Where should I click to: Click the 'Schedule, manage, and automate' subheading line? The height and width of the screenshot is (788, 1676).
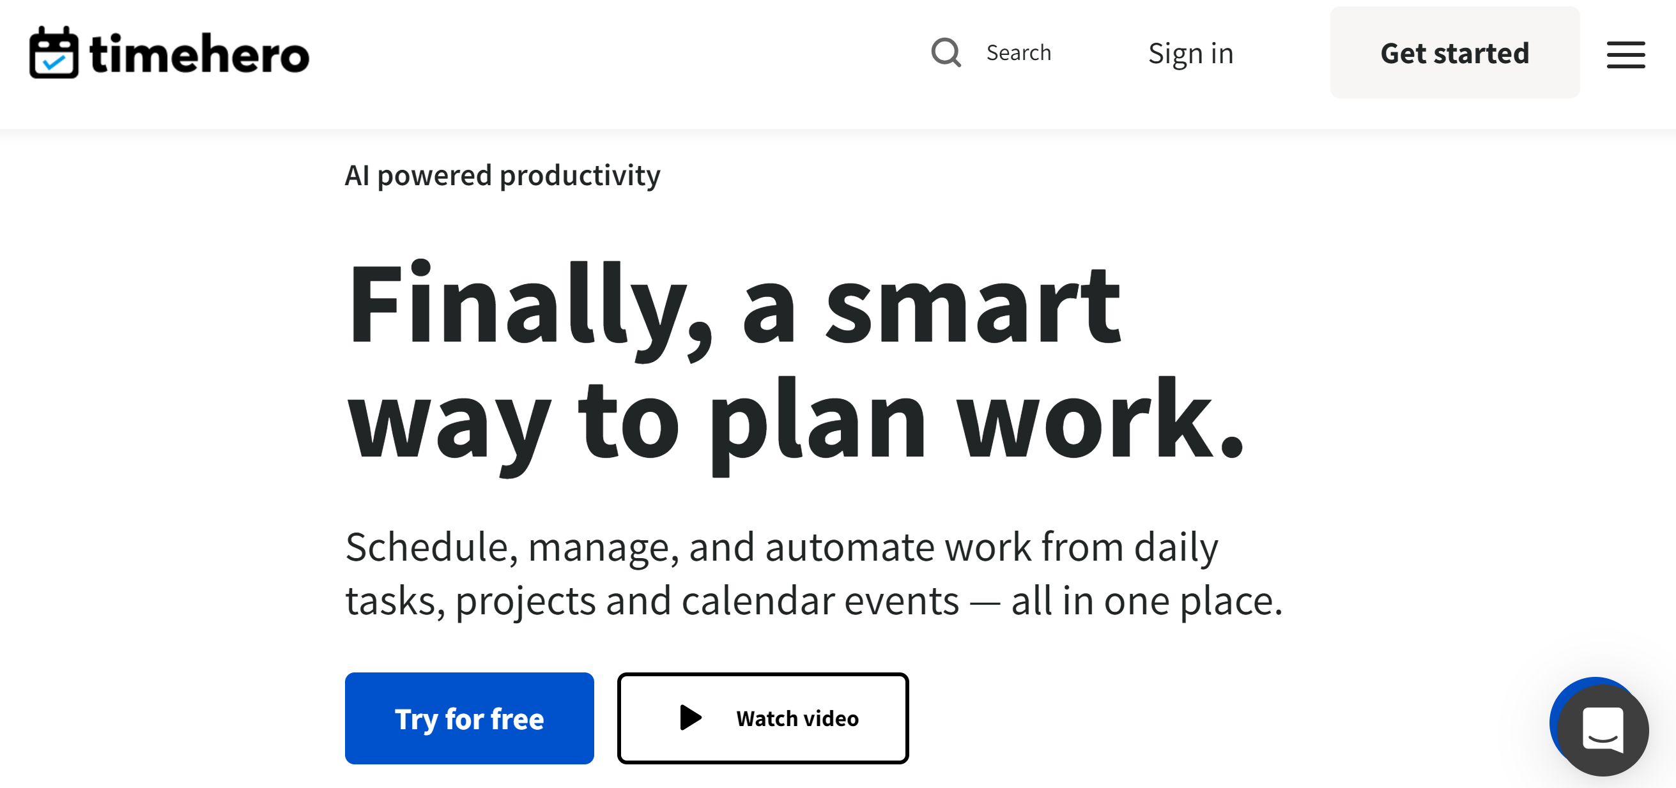[781, 547]
